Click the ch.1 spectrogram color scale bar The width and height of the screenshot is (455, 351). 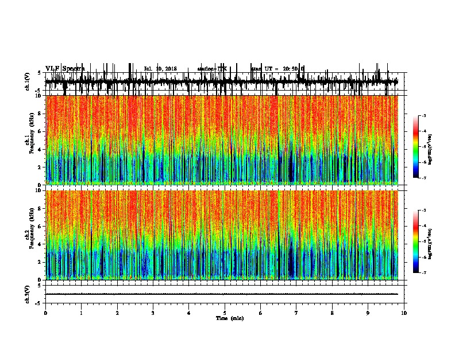click(416, 146)
